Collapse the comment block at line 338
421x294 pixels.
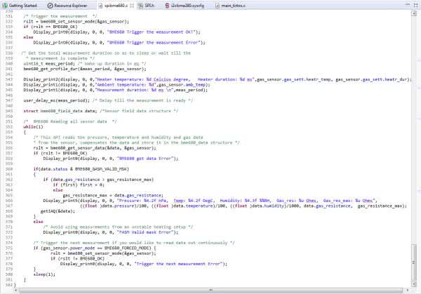19,53
